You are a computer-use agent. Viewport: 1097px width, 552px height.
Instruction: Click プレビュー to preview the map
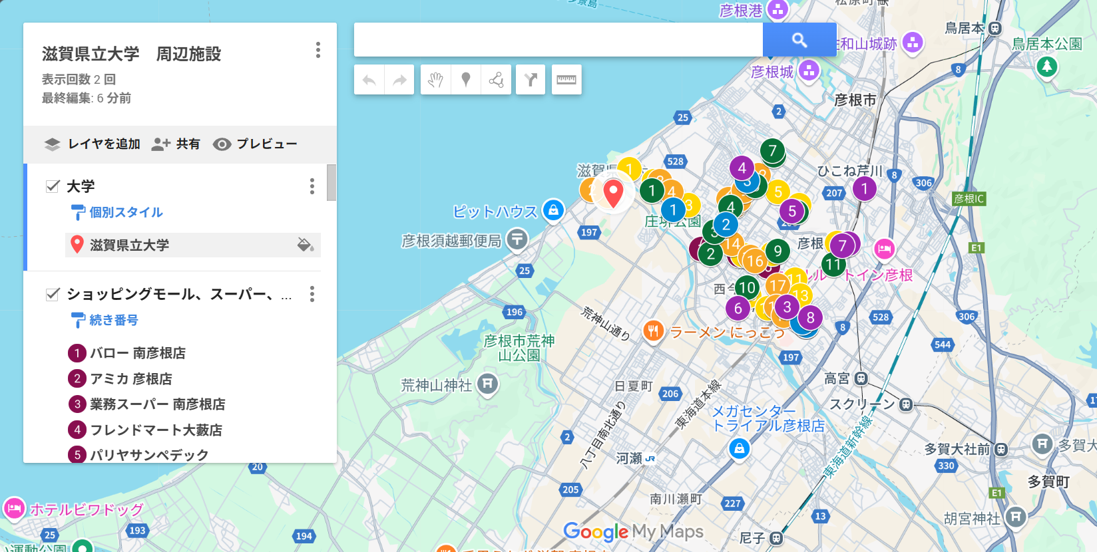click(255, 144)
